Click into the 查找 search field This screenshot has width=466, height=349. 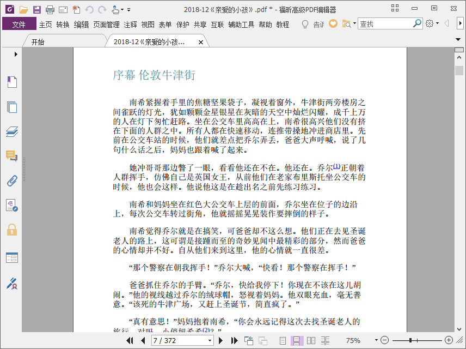point(385,23)
